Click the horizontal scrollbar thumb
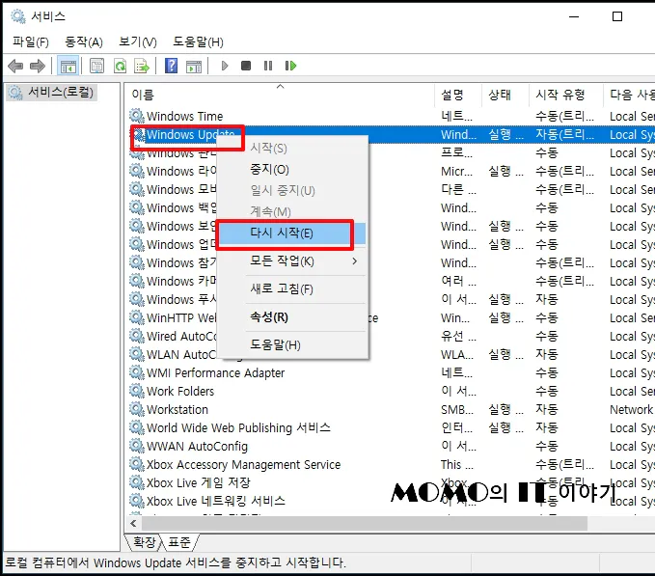The height and width of the screenshot is (576, 655). pos(365,523)
